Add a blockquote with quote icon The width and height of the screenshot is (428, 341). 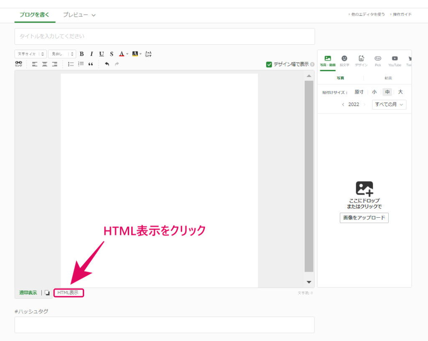coord(91,64)
